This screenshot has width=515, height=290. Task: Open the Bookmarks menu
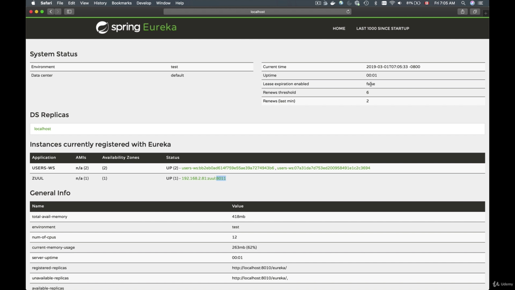tap(122, 3)
